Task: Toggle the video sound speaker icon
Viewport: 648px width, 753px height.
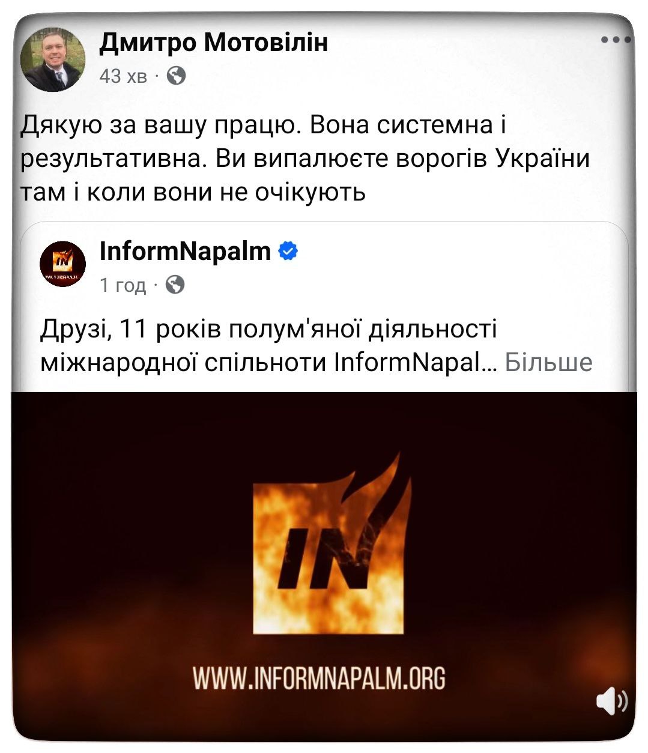Action: click(x=611, y=701)
